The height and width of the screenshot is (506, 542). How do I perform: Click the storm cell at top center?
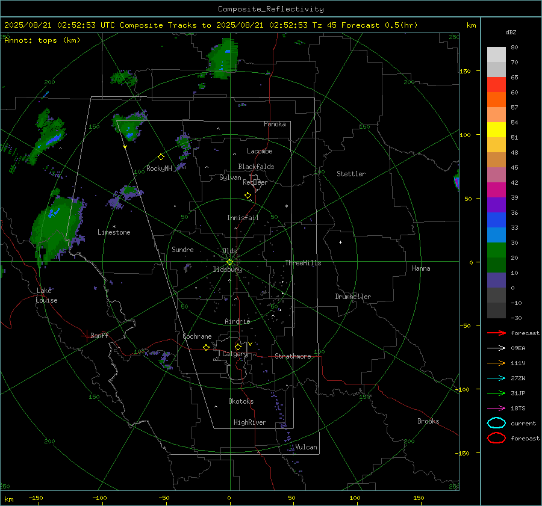222,59
